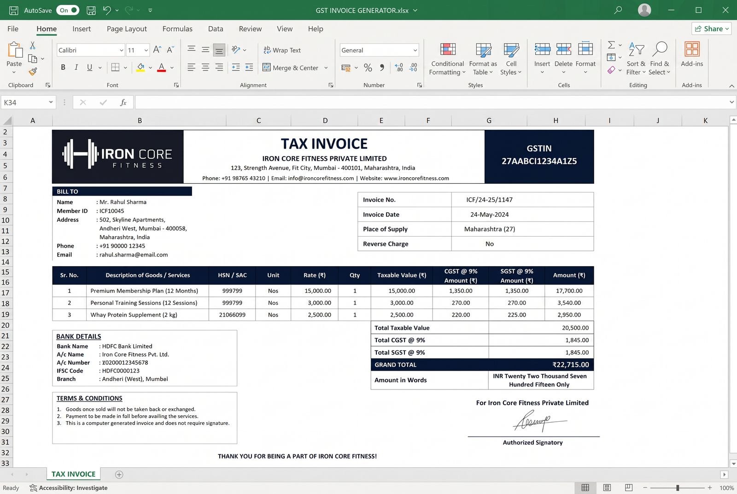737x494 pixels.
Task: Switch to the Page Layout tab
Action: tap(127, 29)
